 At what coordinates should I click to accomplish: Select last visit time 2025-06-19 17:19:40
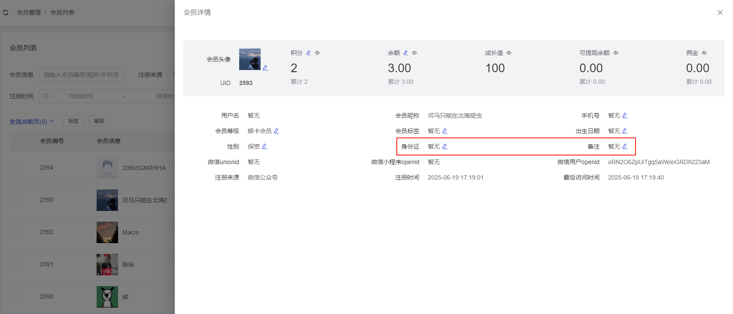coord(636,177)
